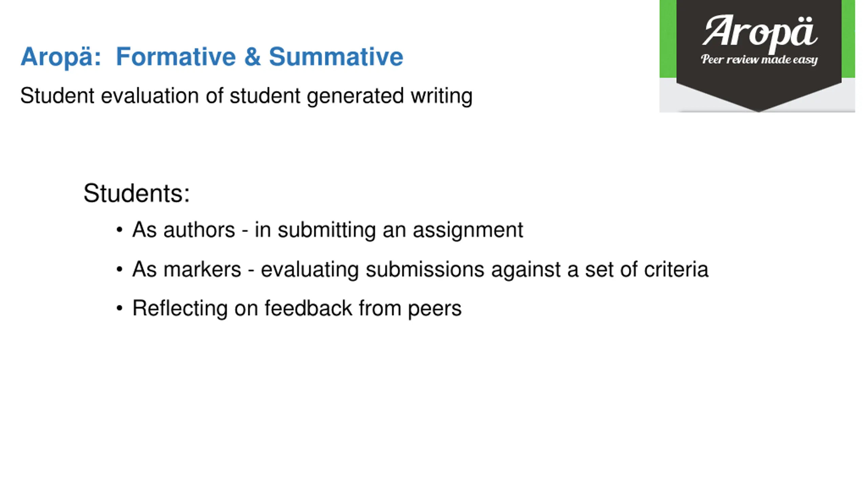867x487 pixels.
Task: Click the green stripe left of logo
Action: (668, 39)
